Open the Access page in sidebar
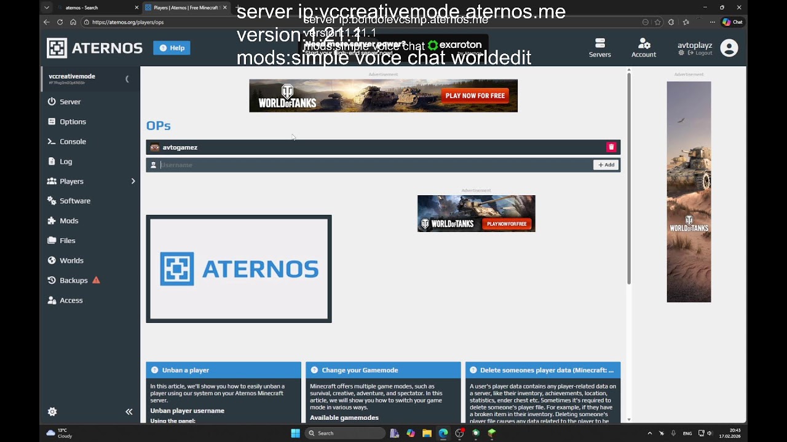Viewport: 787px width, 442px height. point(71,300)
